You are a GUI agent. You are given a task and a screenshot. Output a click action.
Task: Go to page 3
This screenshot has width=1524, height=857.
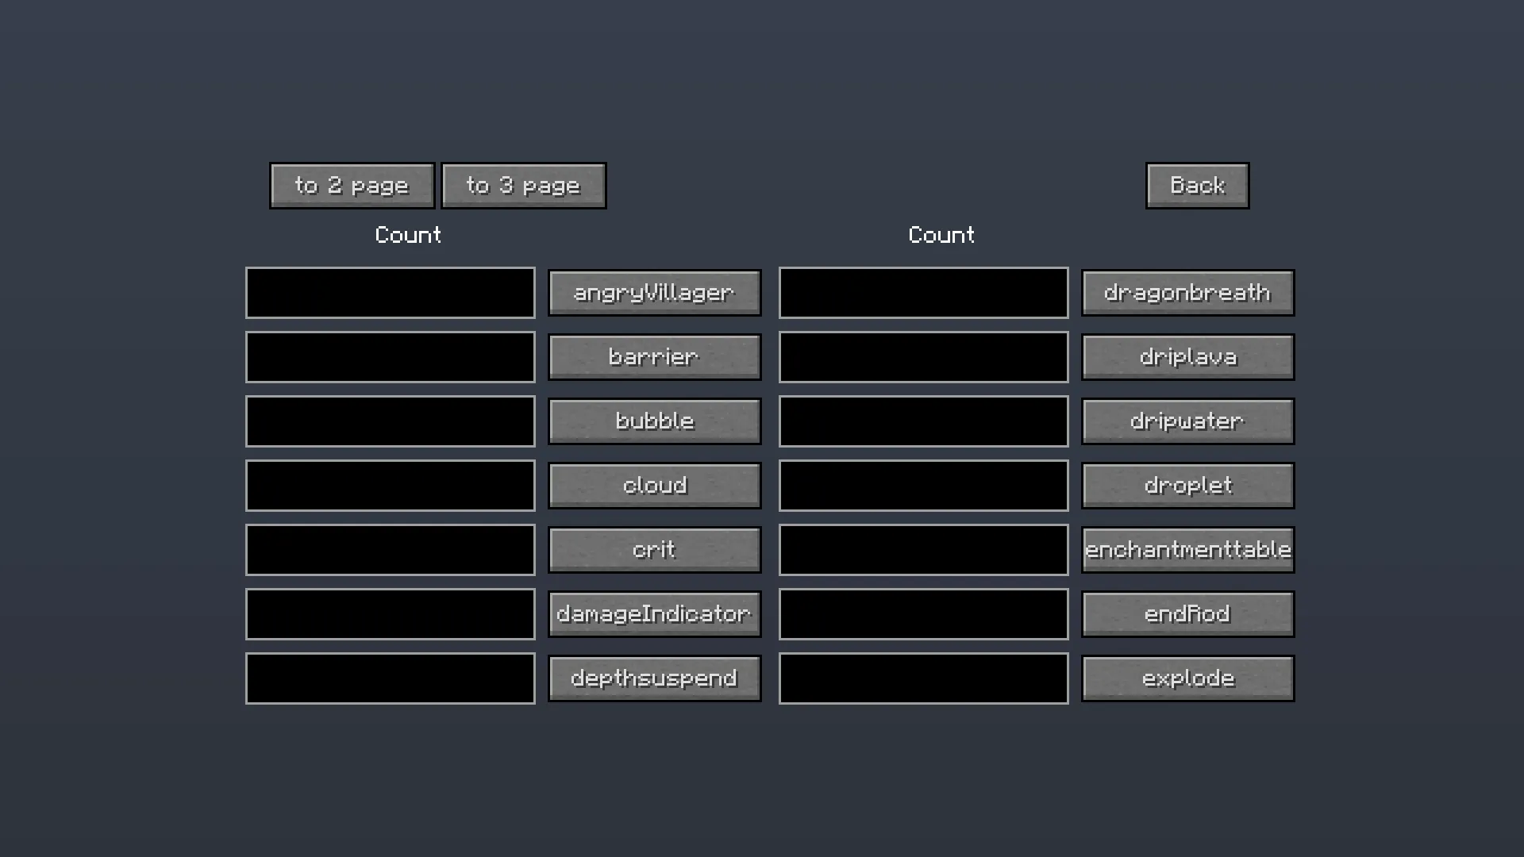[x=523, y=185]
